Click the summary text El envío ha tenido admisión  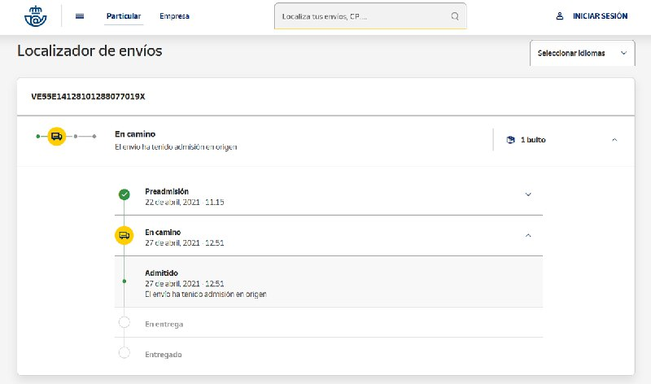point(176,147)
